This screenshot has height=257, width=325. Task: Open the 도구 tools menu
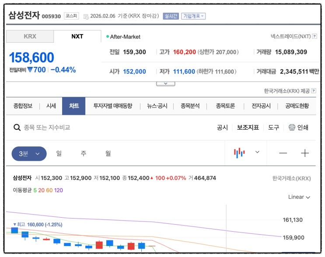(x=273, y=127)
